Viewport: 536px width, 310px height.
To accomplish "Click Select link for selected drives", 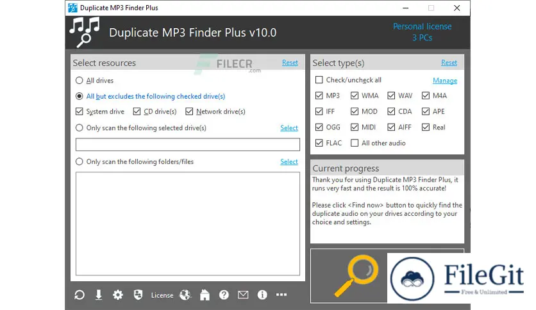I will 289,127.
